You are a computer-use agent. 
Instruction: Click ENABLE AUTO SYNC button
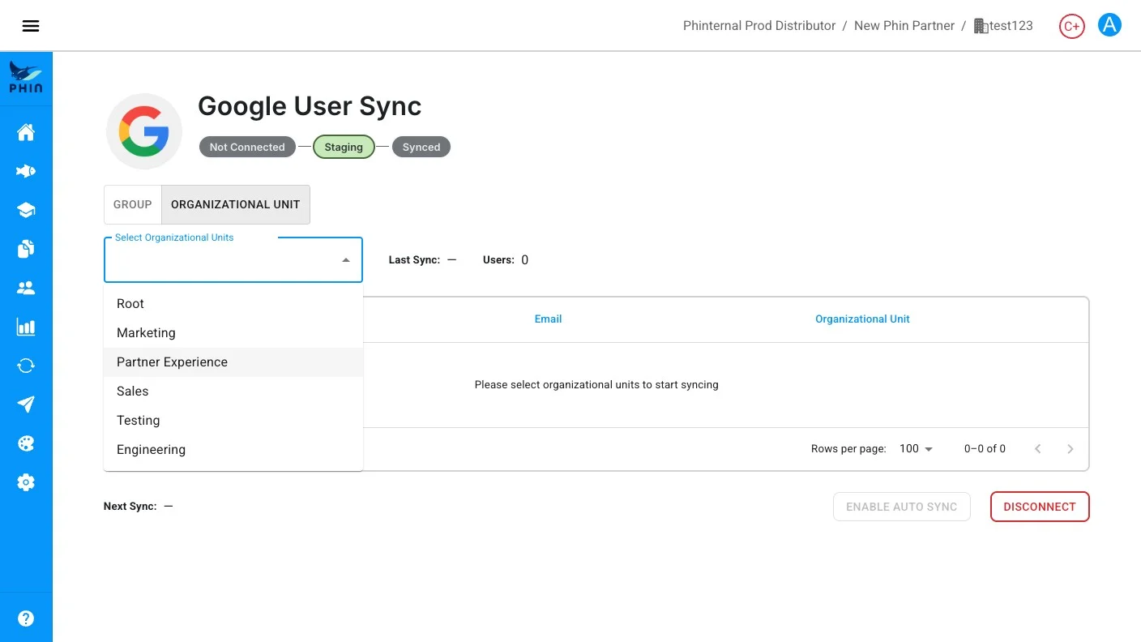pyautogui.click(x=902, y=507)
